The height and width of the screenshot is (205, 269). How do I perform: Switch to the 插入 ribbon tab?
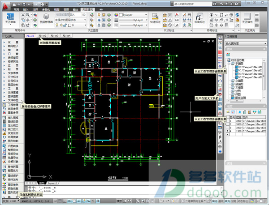pyautogui.click(x=26, y=9)
